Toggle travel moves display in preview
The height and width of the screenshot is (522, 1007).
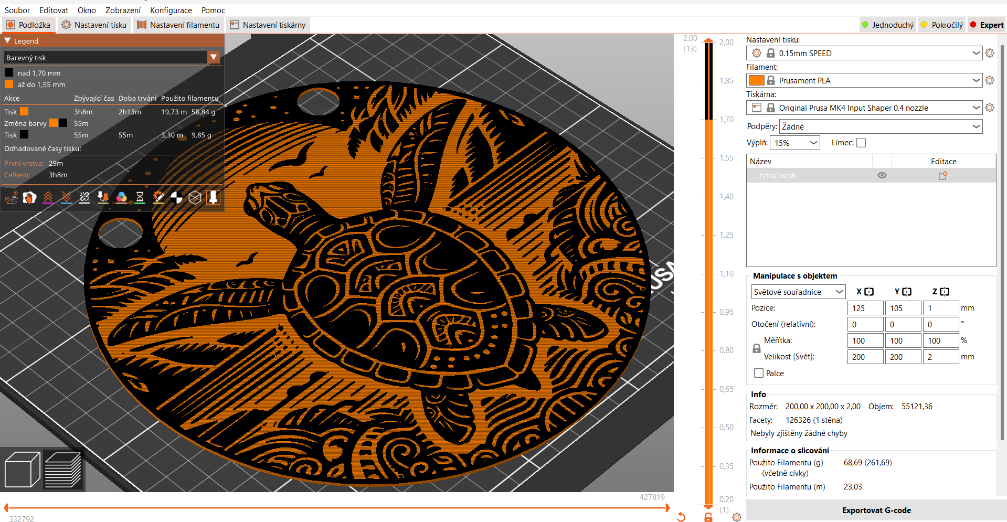pos(10,198)
